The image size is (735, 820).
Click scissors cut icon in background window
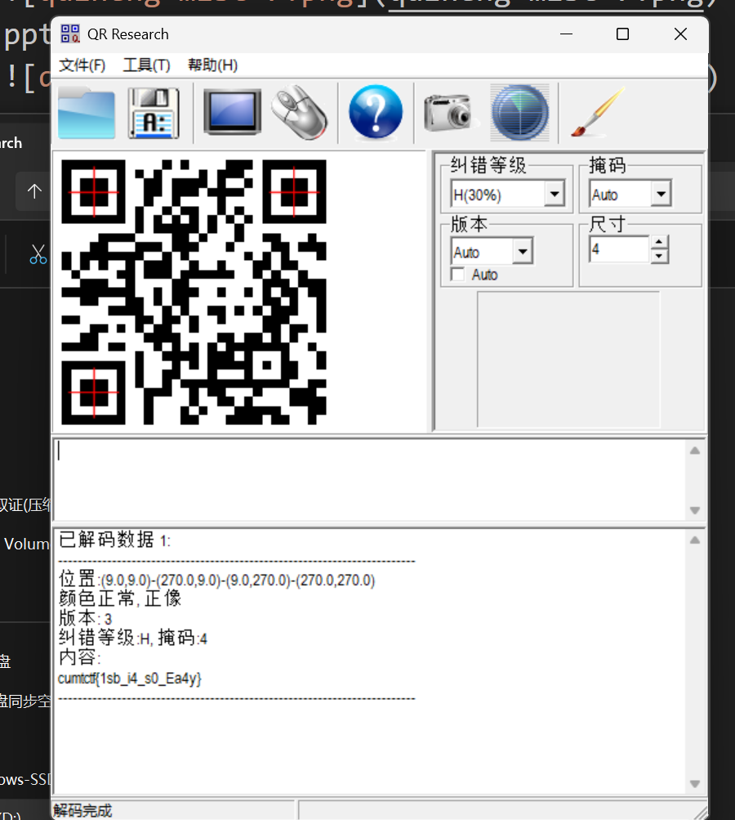(38, 255)
